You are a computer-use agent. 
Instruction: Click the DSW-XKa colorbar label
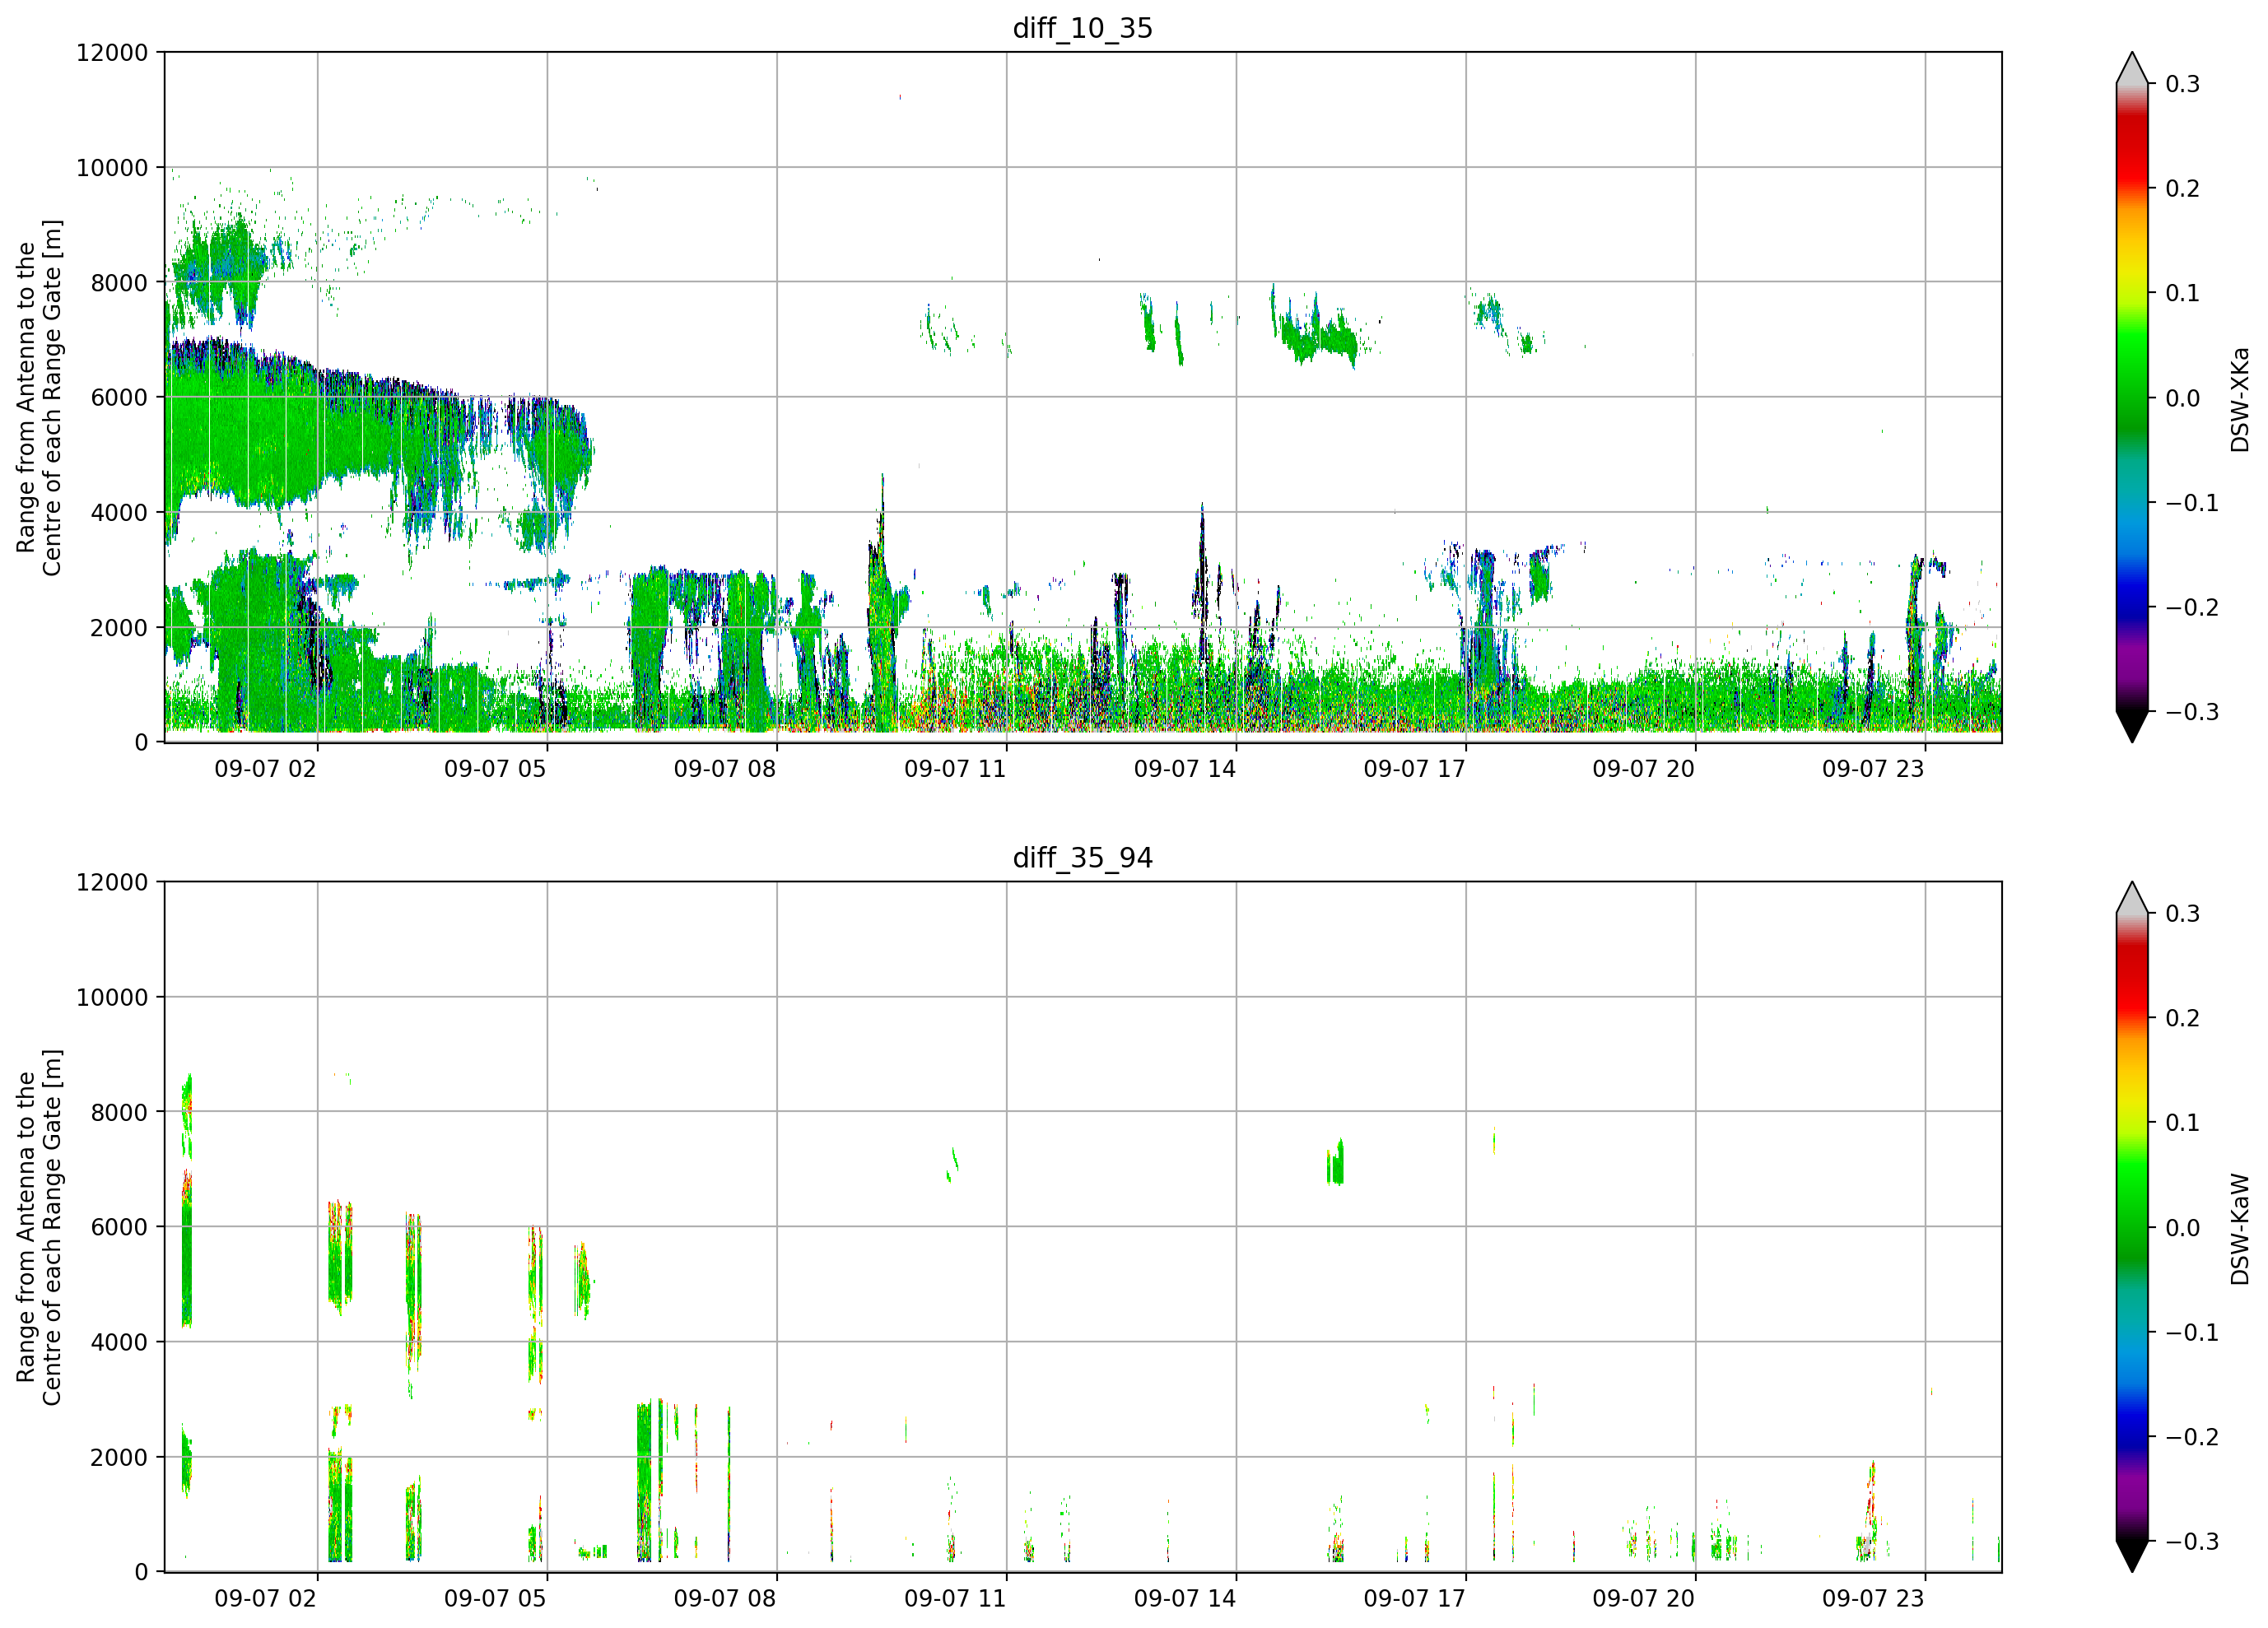pyautogui.click(x=2239, y=399)
